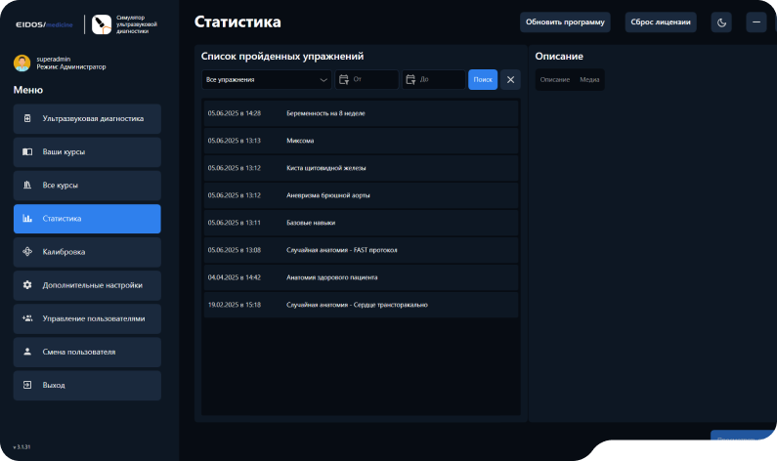Image resolution: width=777 pixels, height=461 pixels.
Task: Select the Аневризма брюшной аорты row
Action: tap(361, 195)
